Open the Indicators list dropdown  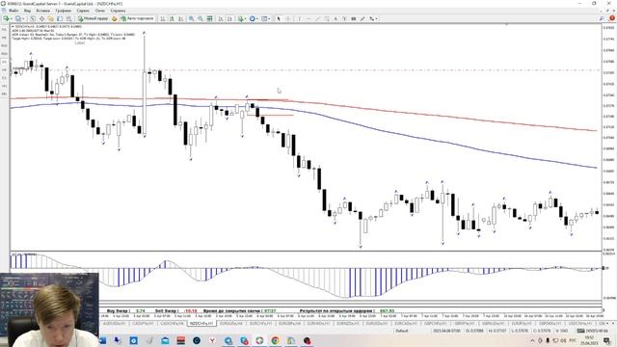(242, 18)
